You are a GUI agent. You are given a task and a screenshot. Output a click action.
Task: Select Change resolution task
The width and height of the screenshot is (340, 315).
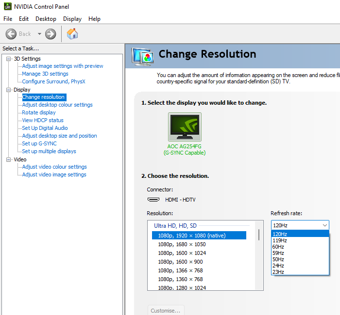click(44, 97)
